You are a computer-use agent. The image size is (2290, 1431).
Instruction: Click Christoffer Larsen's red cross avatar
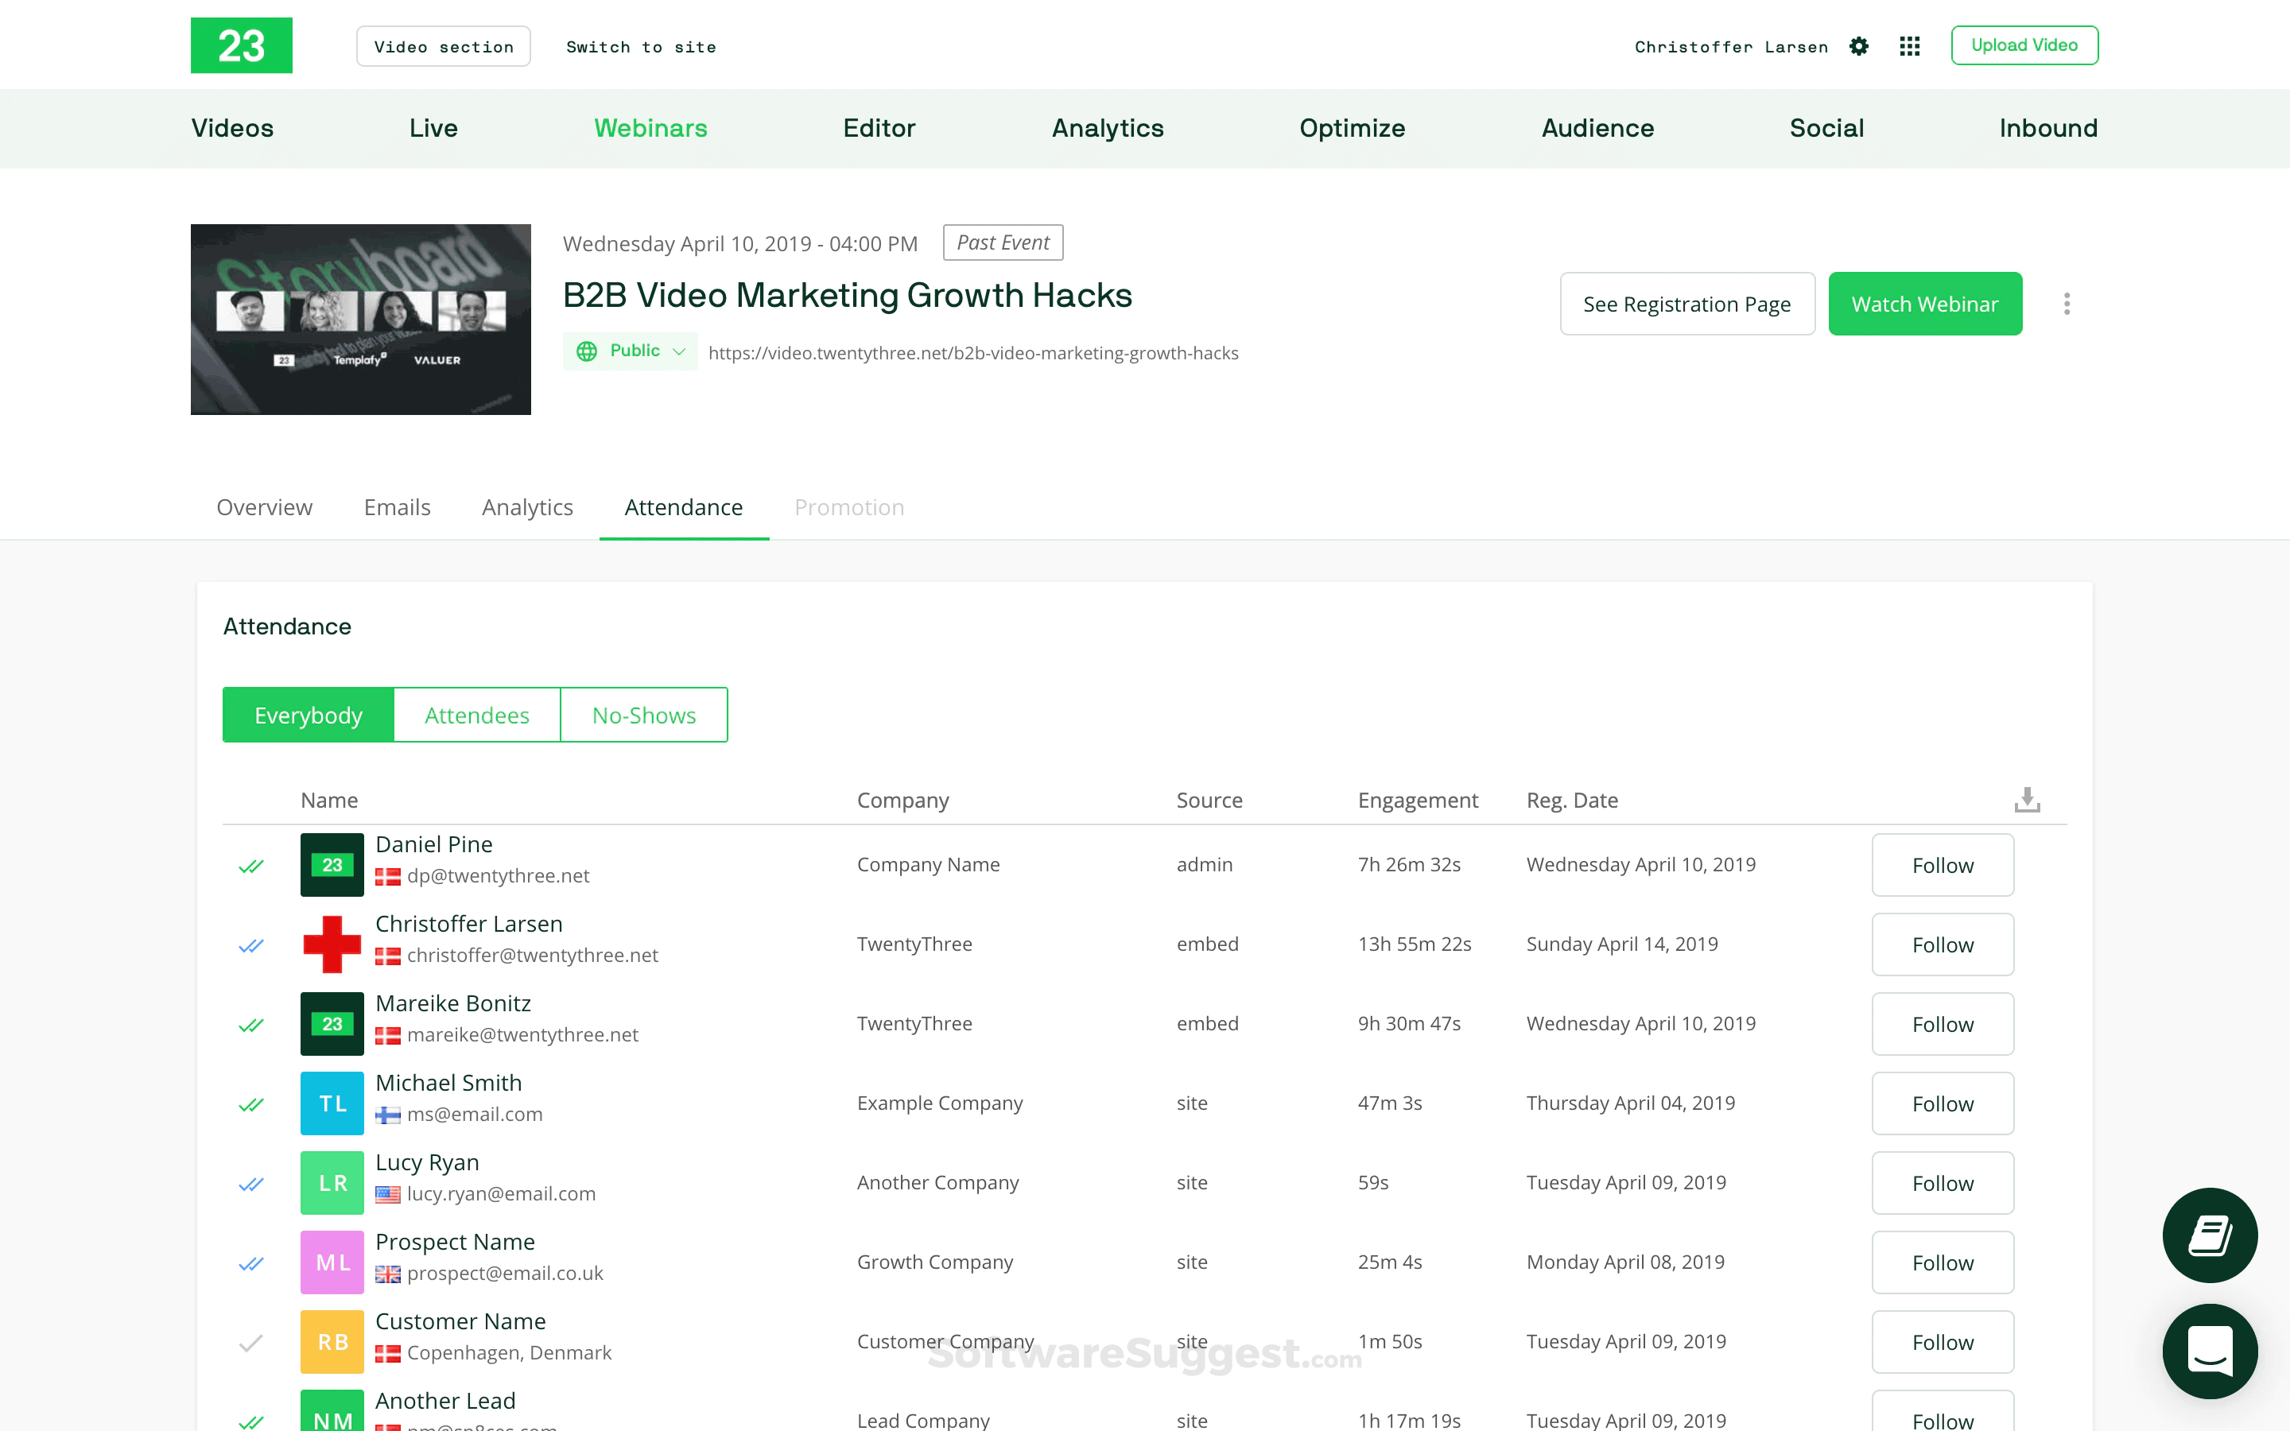[x=332, y=944]
